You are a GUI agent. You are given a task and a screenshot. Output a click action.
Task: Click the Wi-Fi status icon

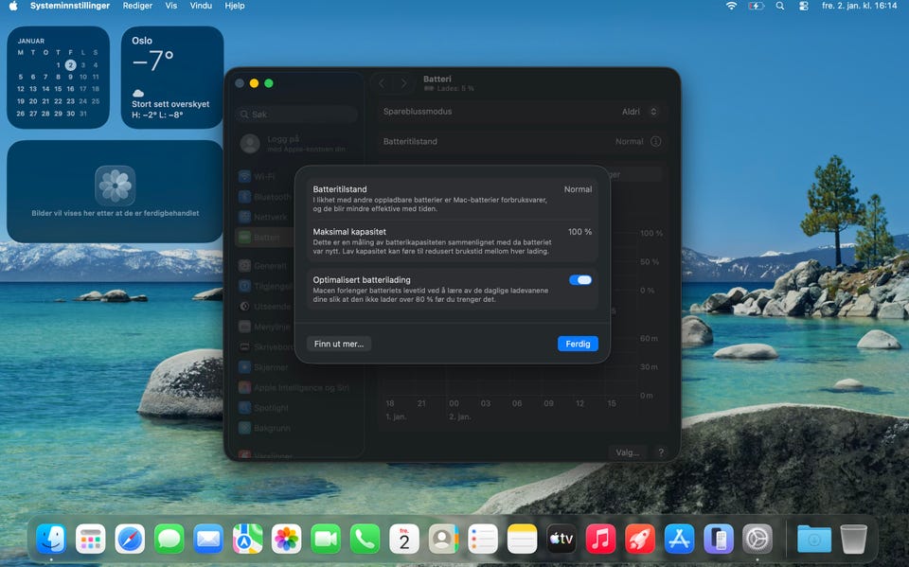[731, 6]
